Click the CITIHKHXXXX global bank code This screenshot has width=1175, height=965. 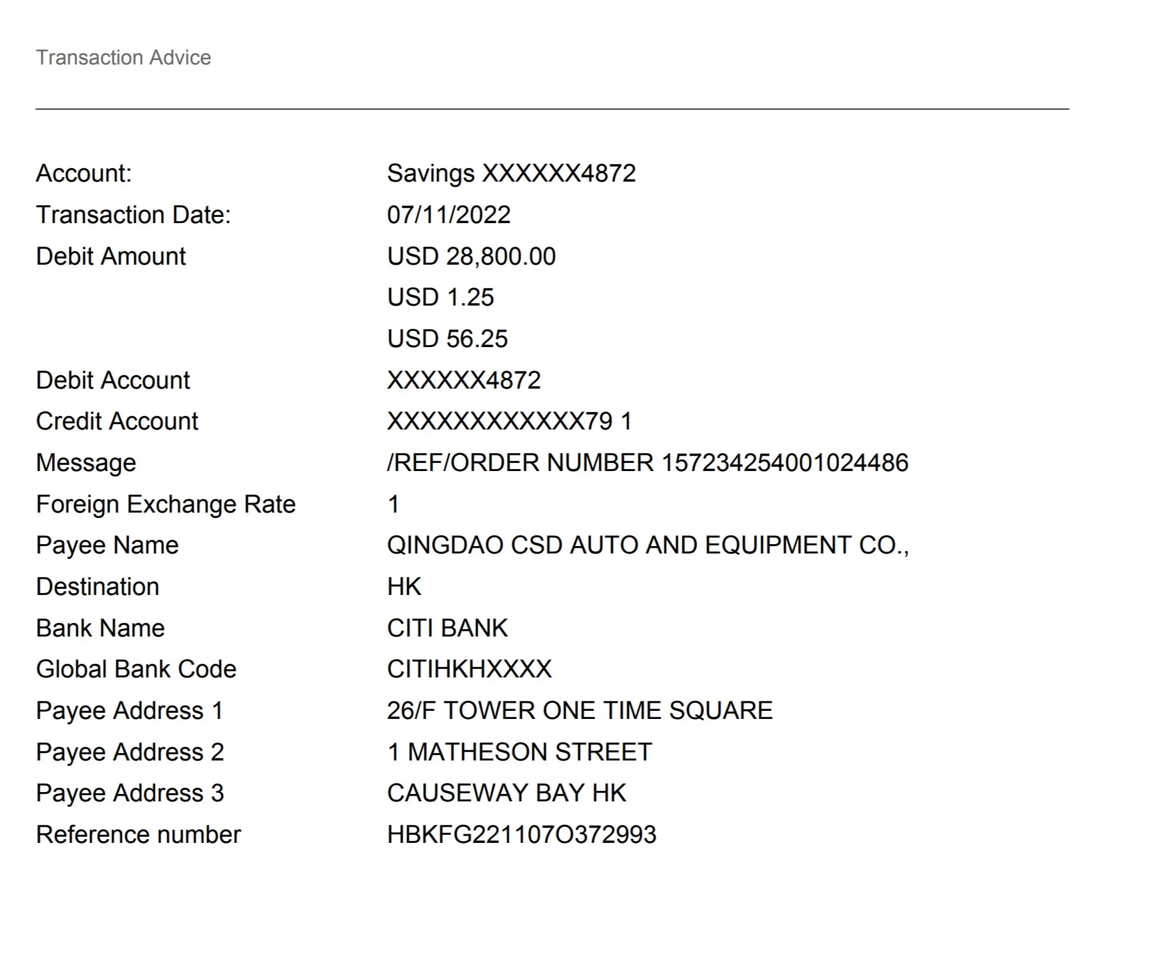click(x=469, y=669)
